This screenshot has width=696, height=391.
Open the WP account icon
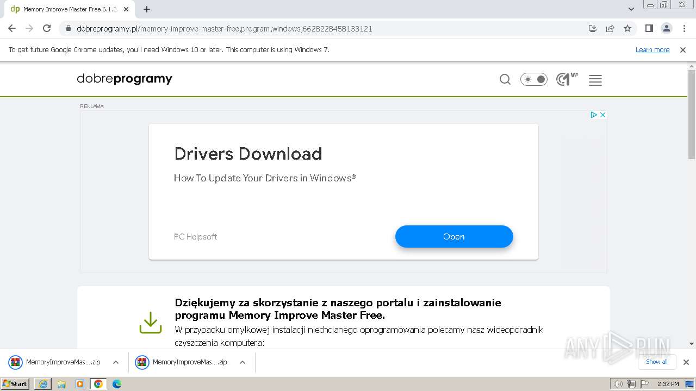[x=567, y=79]
